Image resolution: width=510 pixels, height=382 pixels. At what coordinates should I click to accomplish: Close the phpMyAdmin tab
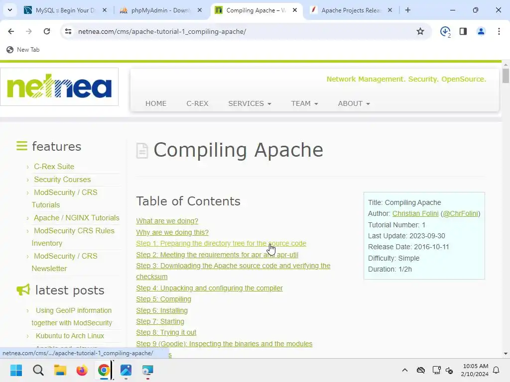[x=200, y=10]
